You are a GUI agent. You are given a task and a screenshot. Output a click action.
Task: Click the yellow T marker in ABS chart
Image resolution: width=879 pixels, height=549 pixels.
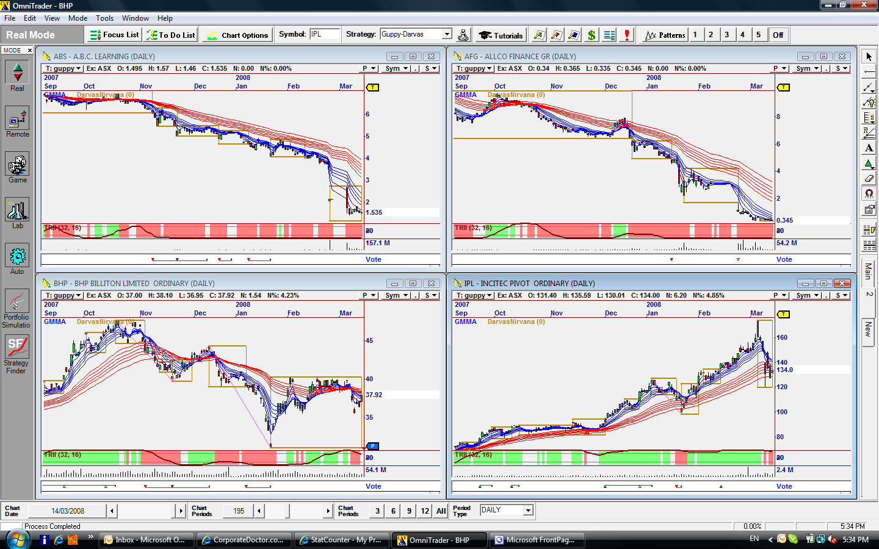(372, 87)
